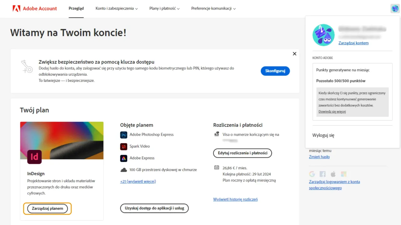This screenshot has width=401, height=225.
Task: Click the 'Punkty generatywne na miesiąc' label
Action: point(343,70)
